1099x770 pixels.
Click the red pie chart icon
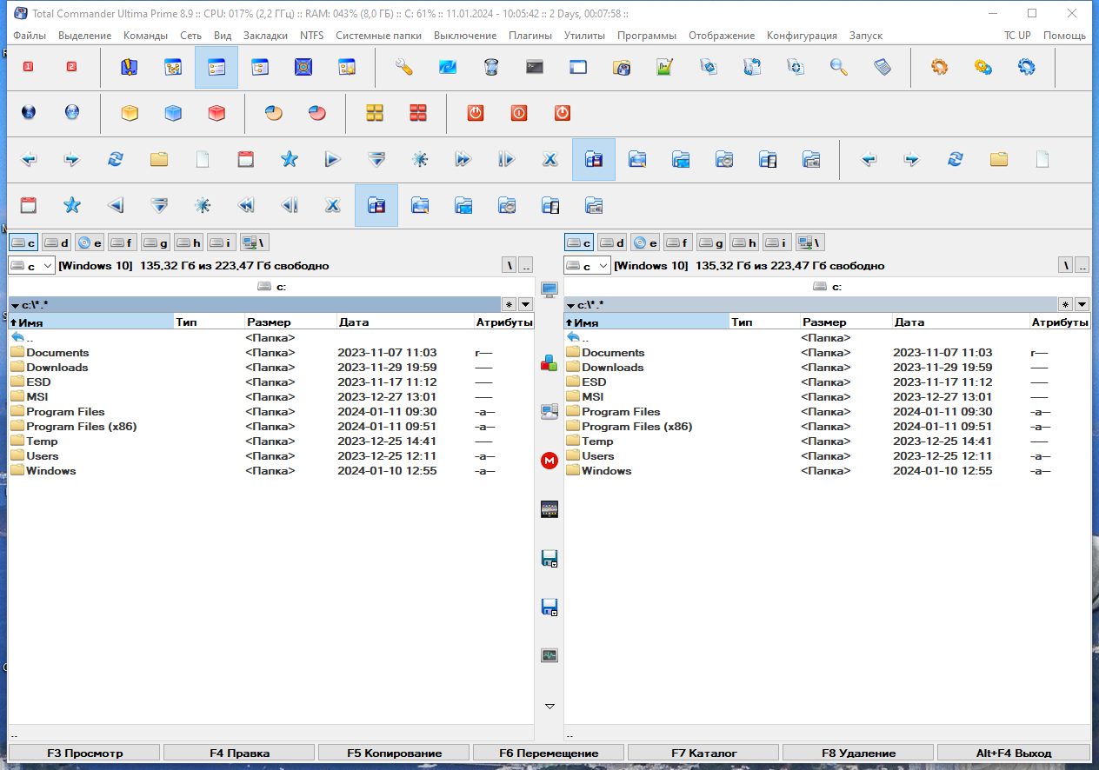pyautogui.click(x=317, y=112)
